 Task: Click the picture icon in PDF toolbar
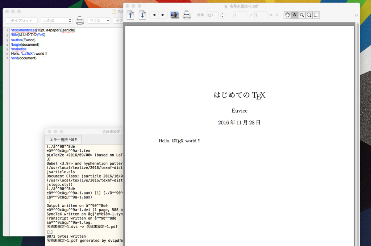[x=175, y=15]
